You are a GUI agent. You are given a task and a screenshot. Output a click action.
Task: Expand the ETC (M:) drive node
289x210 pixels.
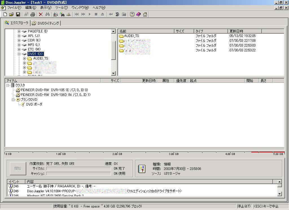tap(19, 49)
